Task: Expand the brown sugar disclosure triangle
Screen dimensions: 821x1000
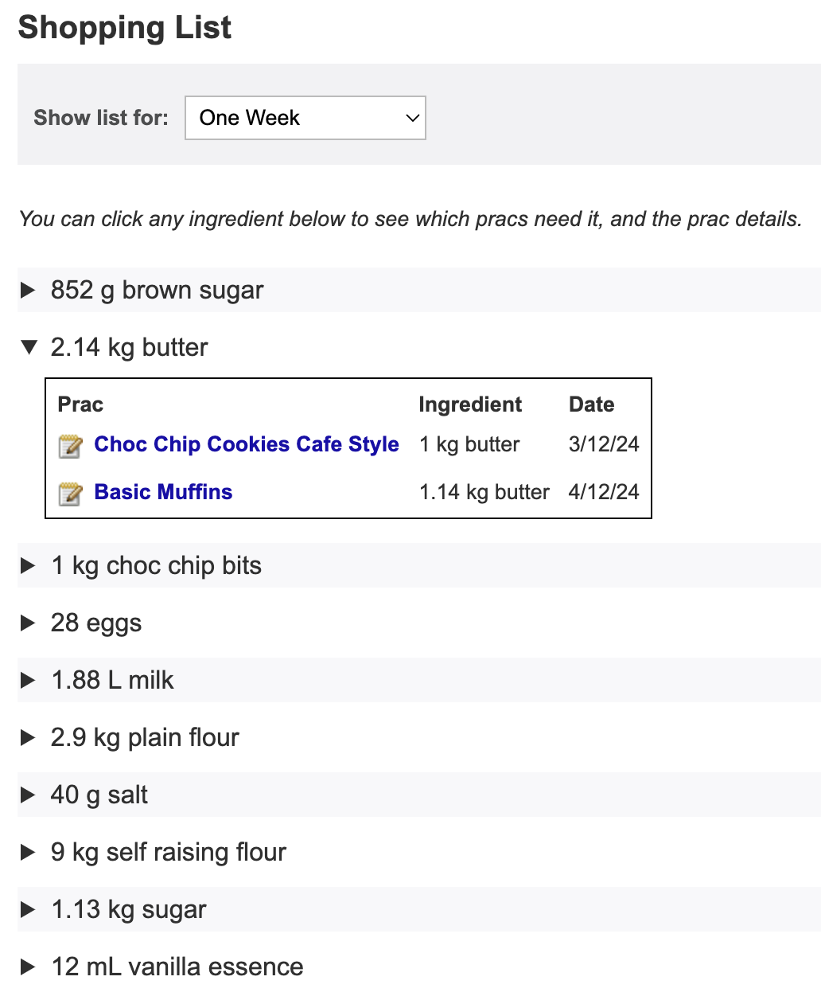Action: 29,290
